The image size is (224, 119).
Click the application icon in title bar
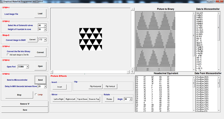pos(1,1)
